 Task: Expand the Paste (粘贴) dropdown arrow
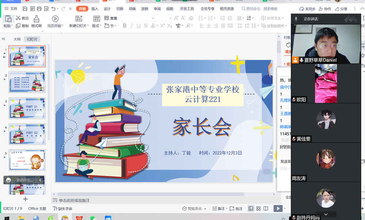(x=12, y=26)
